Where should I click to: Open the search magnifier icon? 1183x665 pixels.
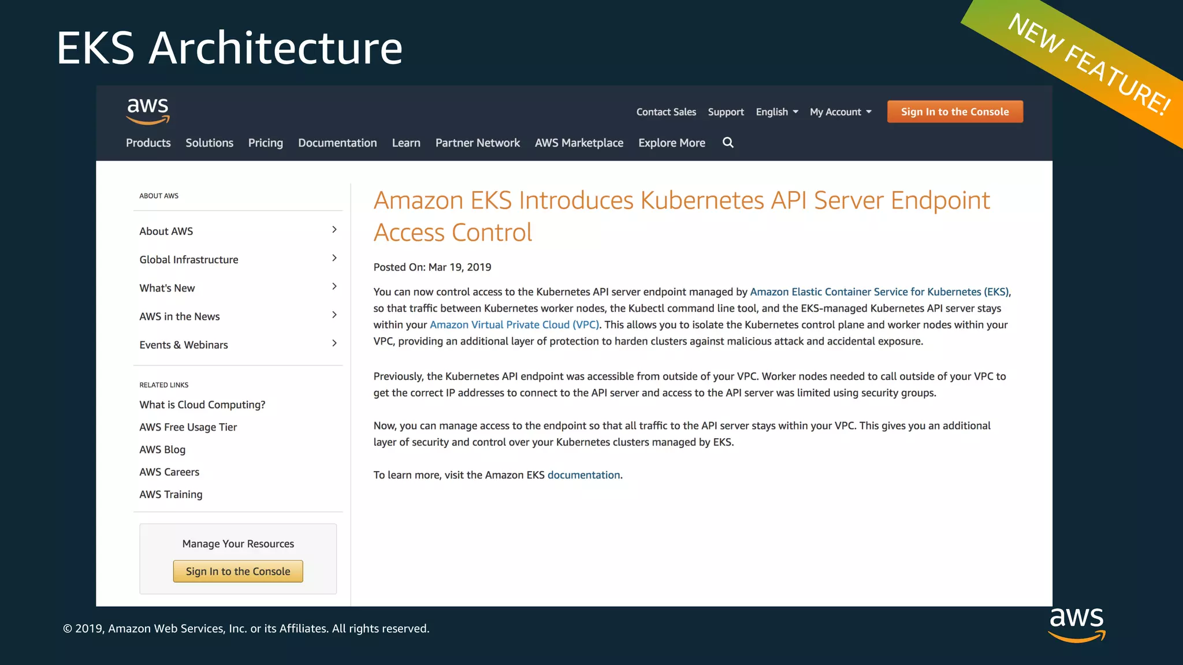pos(728,143)
